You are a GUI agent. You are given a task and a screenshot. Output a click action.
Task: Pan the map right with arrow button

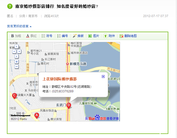coord(19,52)
